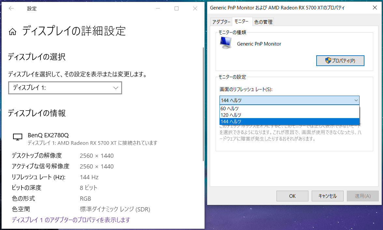
Task: Open ディスプレイ 1 adapter properties link
Action: point(71,220)
